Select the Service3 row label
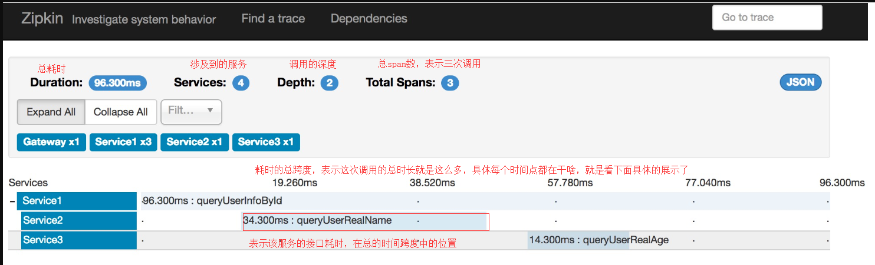The width and height of the screenshot is (875, 265). coord(79,240)
